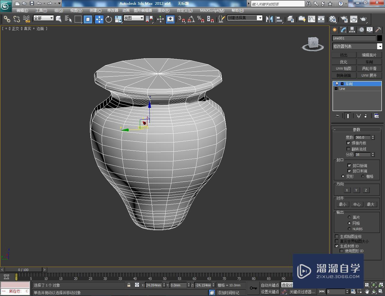
Task: Activate the Select and Rotate tool
Action: coord(109,19)
